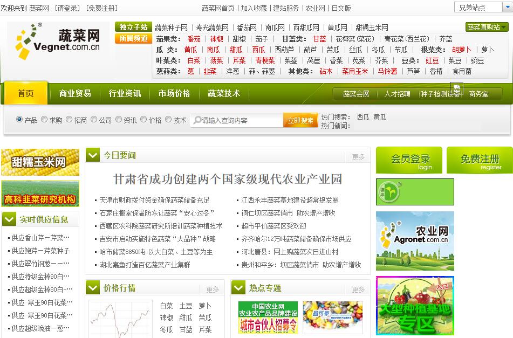This screenshot has width=513, height=338.
Task: Click the green chevron icon beside 实时供应信息
Action: [9, 219]
